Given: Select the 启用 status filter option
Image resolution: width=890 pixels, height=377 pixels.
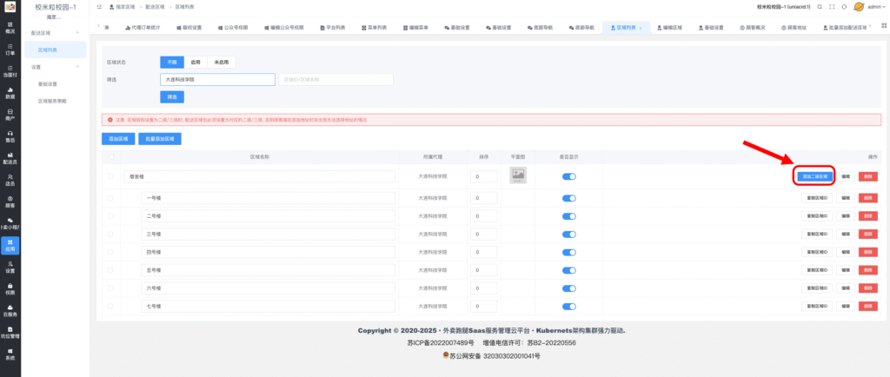Looking at the screenshot, I should click(196, 63).
